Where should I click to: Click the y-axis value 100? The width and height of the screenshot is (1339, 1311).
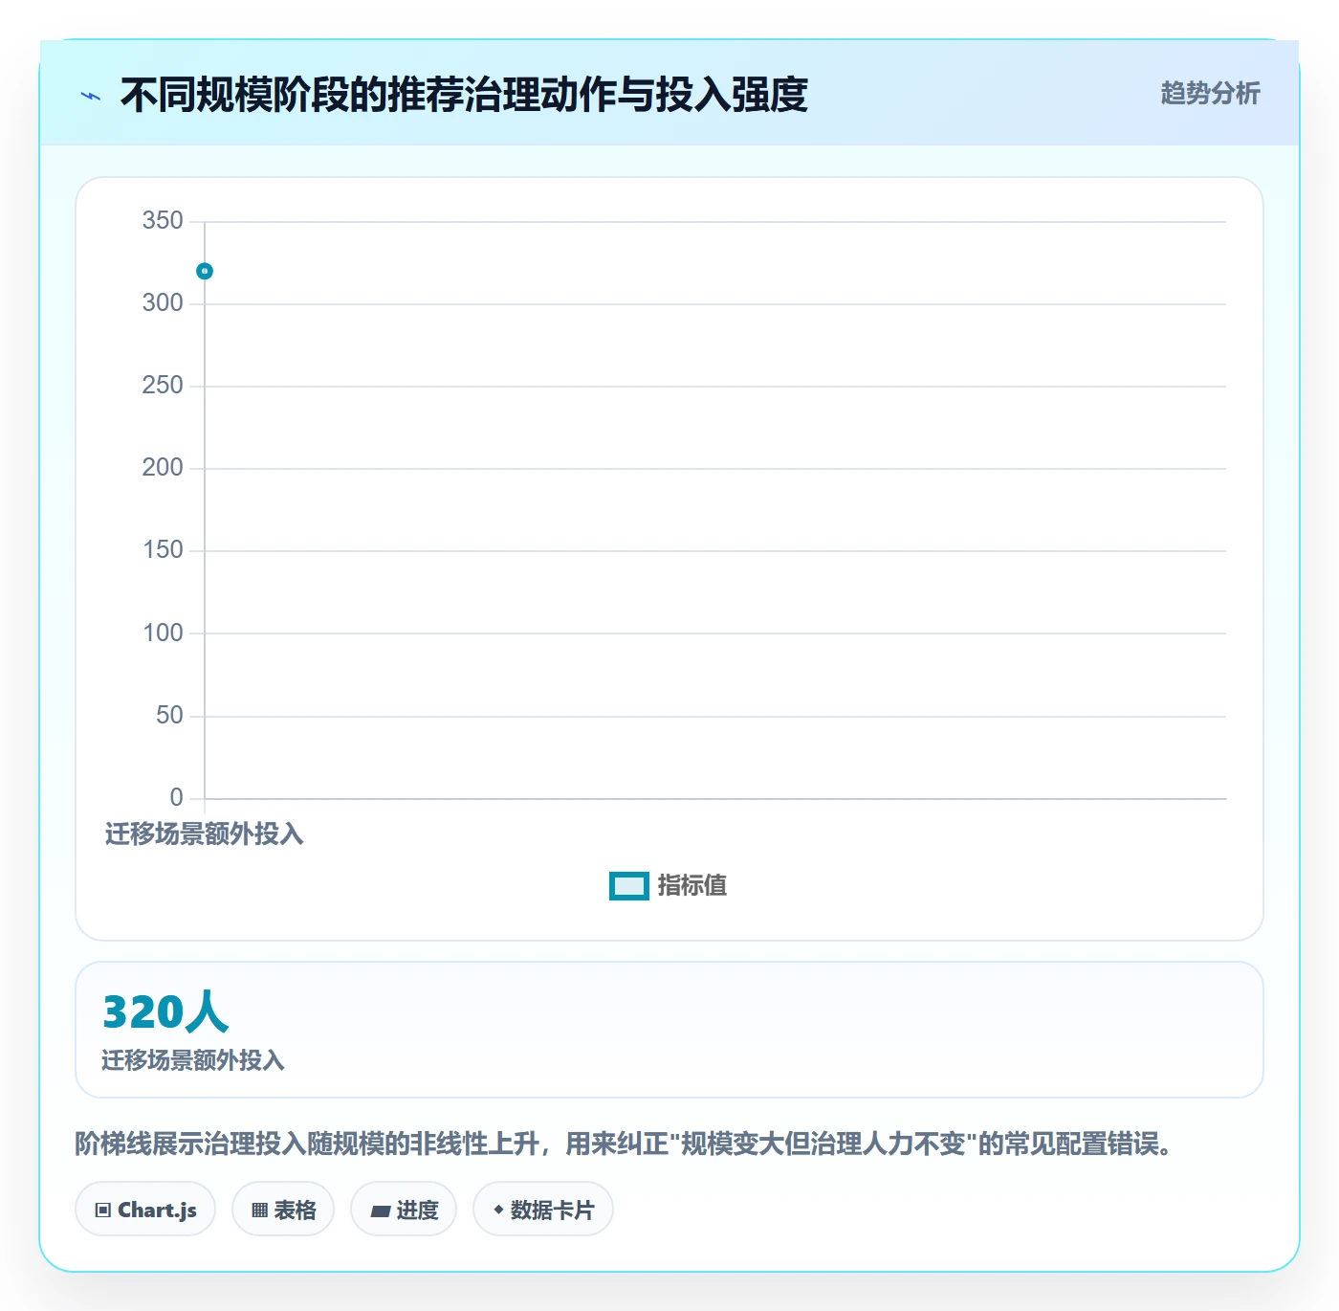pyautogui.click(x=163, y=633)
